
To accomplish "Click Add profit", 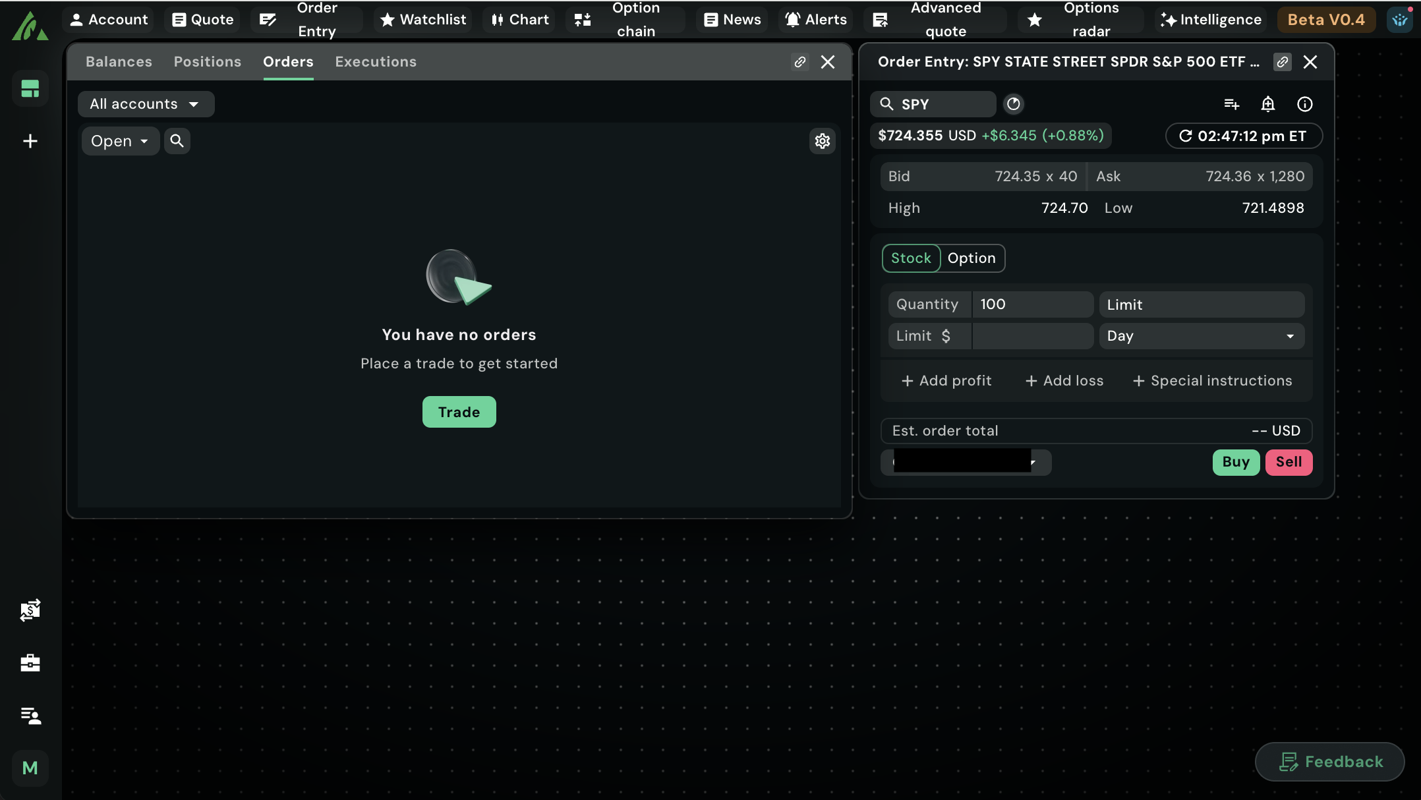I will pyautogui.click(x=946, y=381).
